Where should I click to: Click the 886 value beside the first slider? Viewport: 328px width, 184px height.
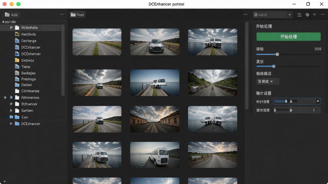(x=318, y=49)
